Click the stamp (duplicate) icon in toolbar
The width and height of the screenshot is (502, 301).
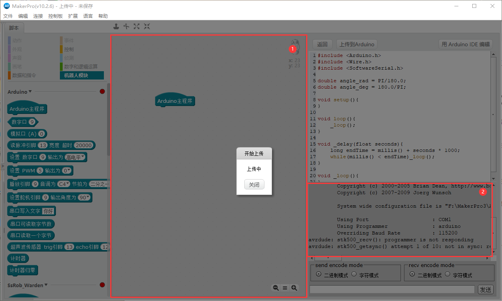(116, 27)
